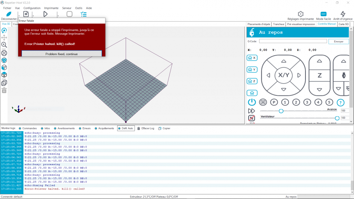Home the Z axis
Viewport: 354px width, 199px height.
coord(252,81)
